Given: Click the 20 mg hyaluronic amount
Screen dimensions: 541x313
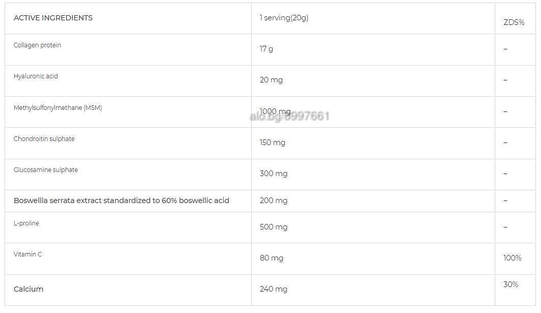Looking at the screenshot, I should pyautogui.click(x=271, y=80).
